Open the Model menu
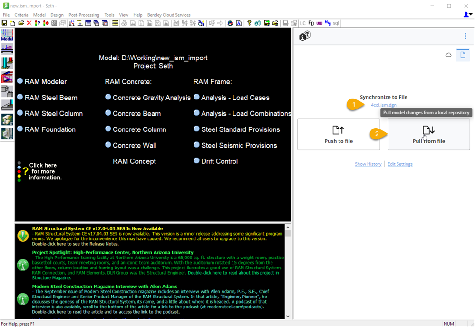475x327 pixels. click(x=39, y=15)
